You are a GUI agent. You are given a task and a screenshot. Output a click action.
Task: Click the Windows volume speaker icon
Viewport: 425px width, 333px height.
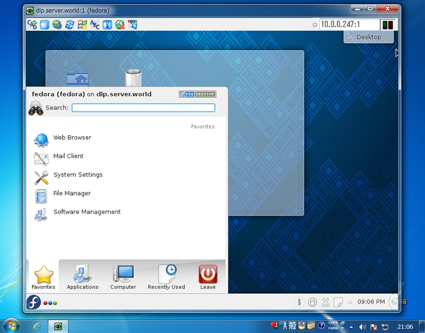[362, 327]
